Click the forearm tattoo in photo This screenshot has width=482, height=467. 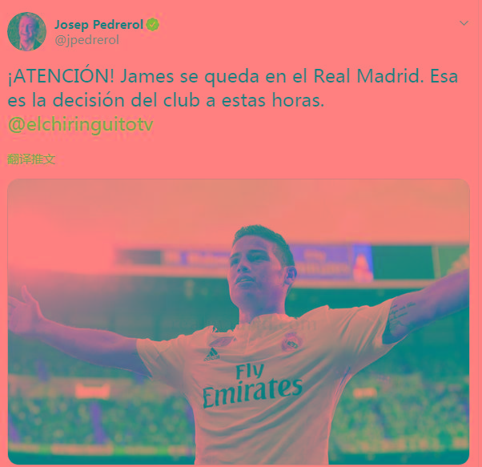[401, 314]
